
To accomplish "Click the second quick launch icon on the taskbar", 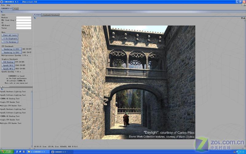I will (20, 152).
